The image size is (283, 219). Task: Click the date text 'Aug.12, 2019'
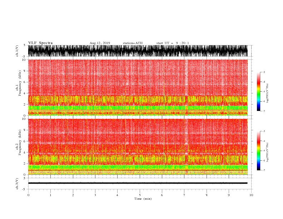click(100, 43)
